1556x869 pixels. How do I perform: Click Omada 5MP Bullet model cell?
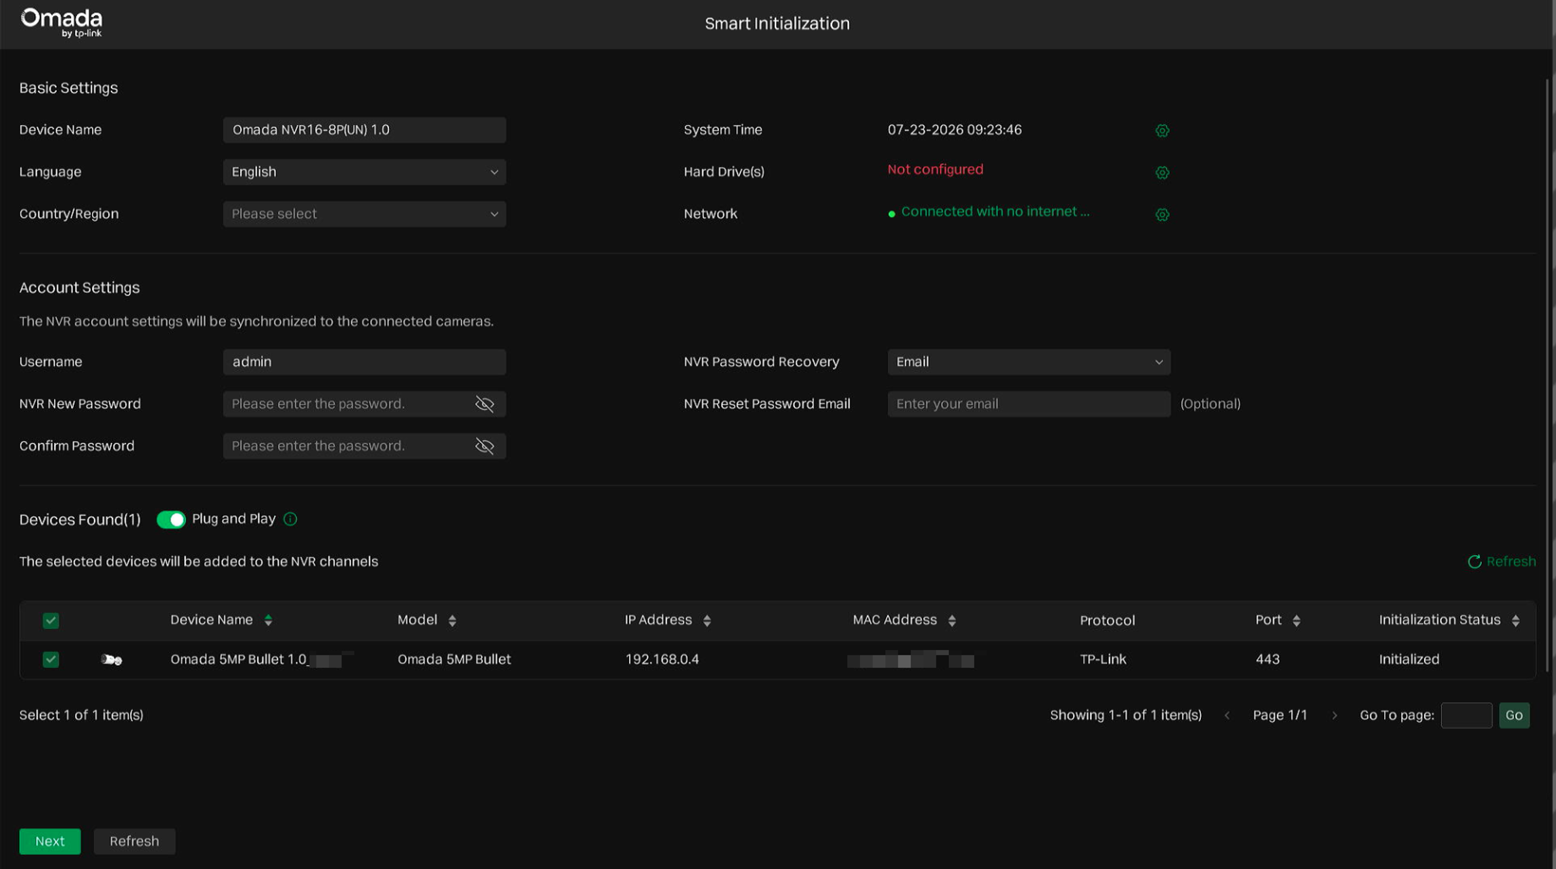(x=454, y=659)
